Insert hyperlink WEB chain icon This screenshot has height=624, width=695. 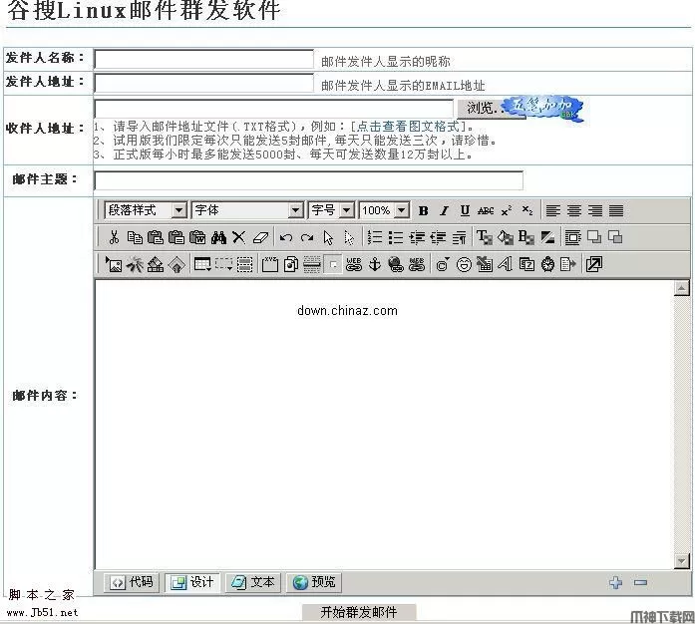tap(354, 264)
